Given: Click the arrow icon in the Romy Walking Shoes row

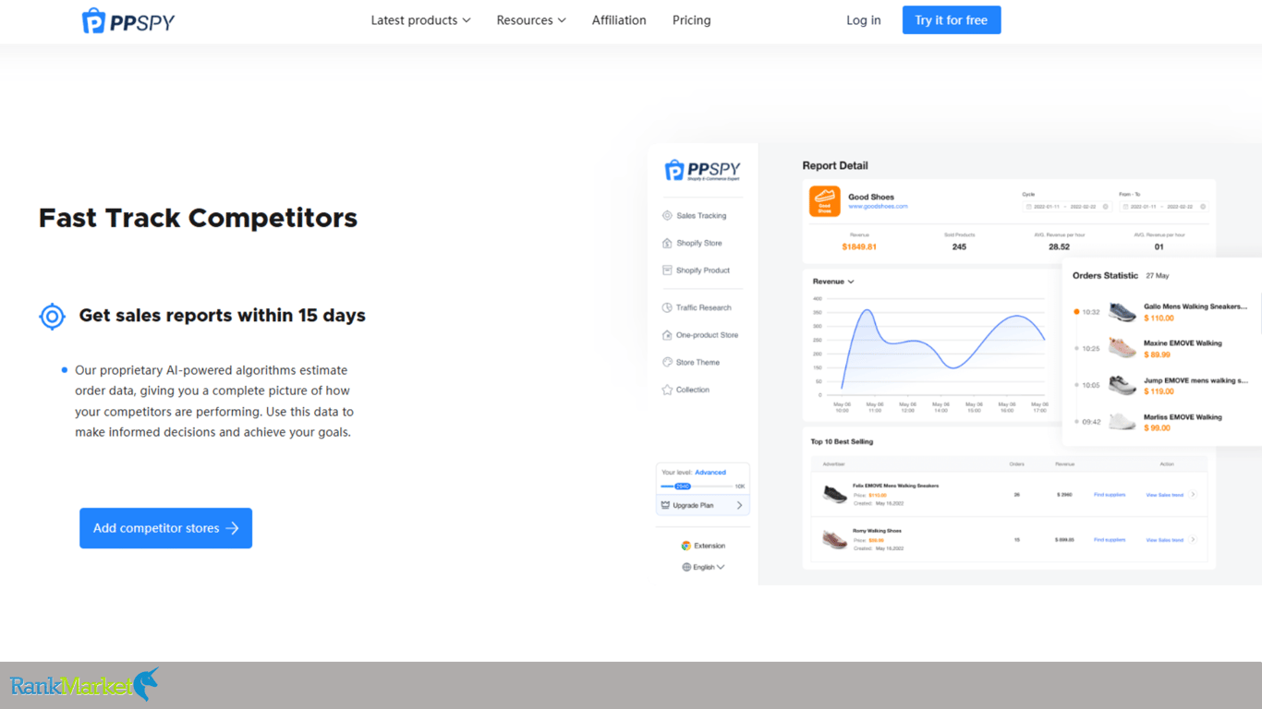Looking at the screenshot, I should click(x=1193, y=540).
